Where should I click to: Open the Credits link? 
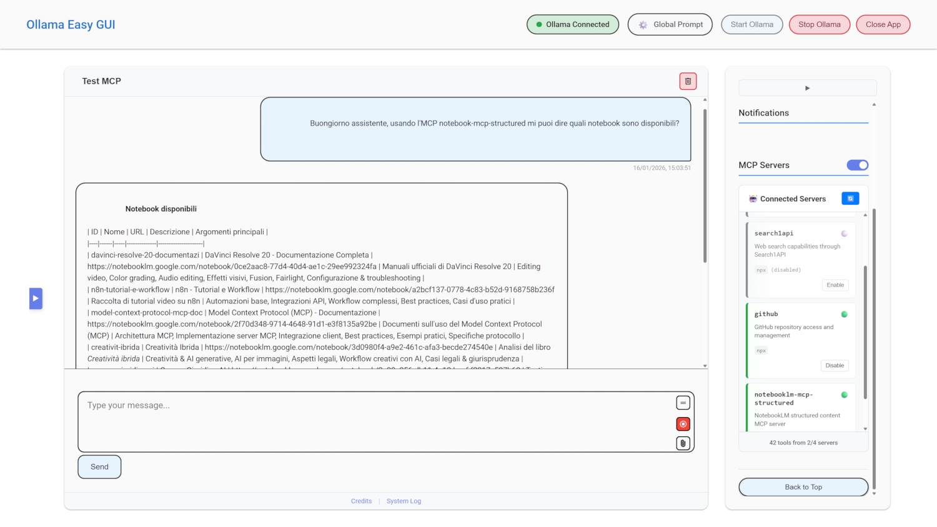coord(361,501)
